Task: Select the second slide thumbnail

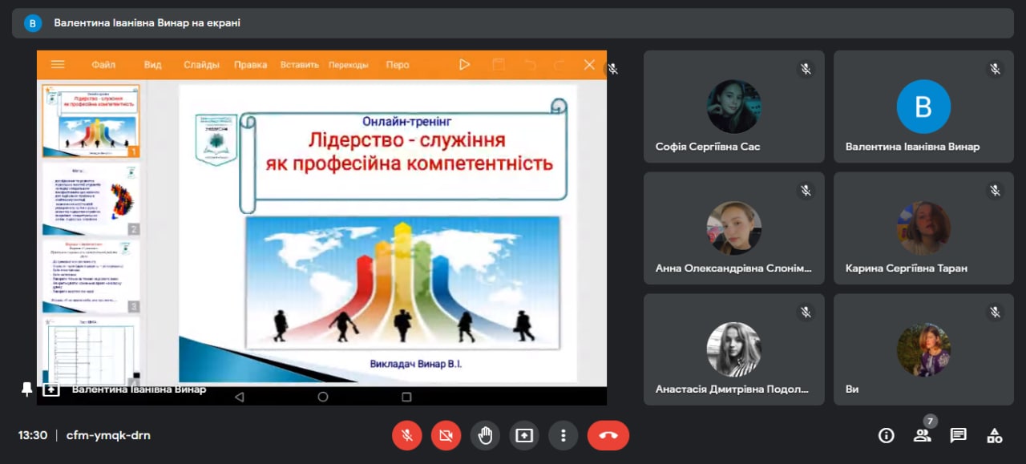Action: click(x=91, y=199)
